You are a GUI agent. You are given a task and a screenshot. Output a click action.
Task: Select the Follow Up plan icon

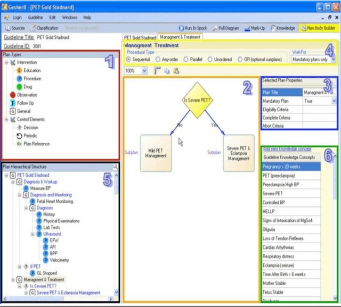point(13,103)
